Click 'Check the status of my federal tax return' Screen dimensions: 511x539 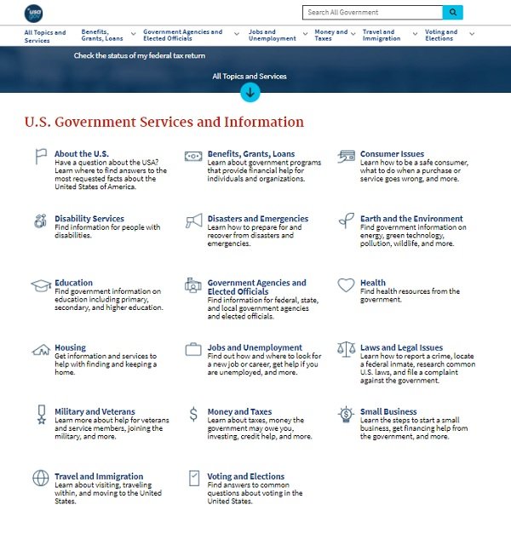pos(140,55)
